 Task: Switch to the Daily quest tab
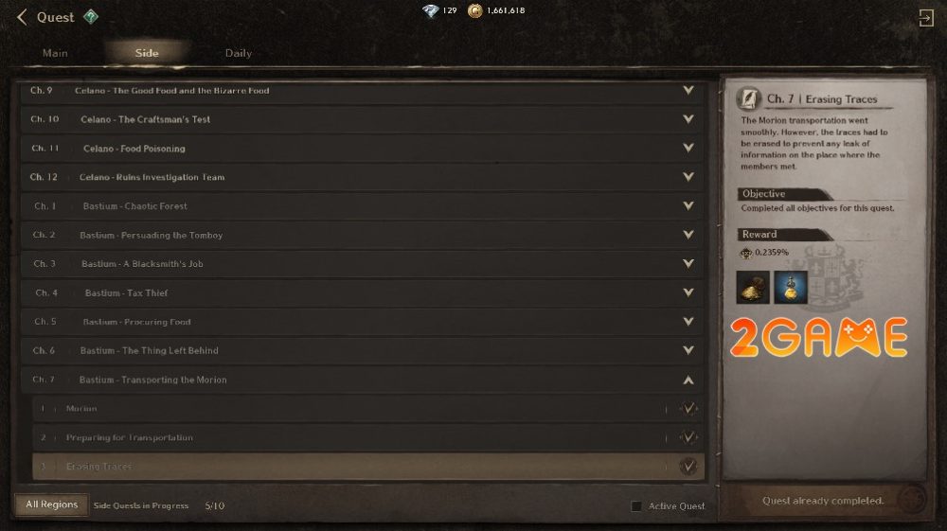click(239, 53)
